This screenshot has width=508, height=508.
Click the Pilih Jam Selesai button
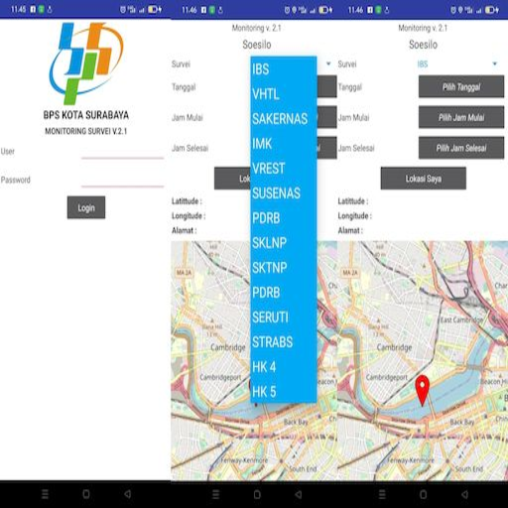click(461, 148)
